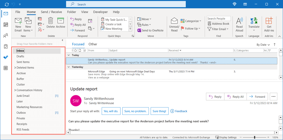Click Display Settings in status bar

[x=226, y=138]
